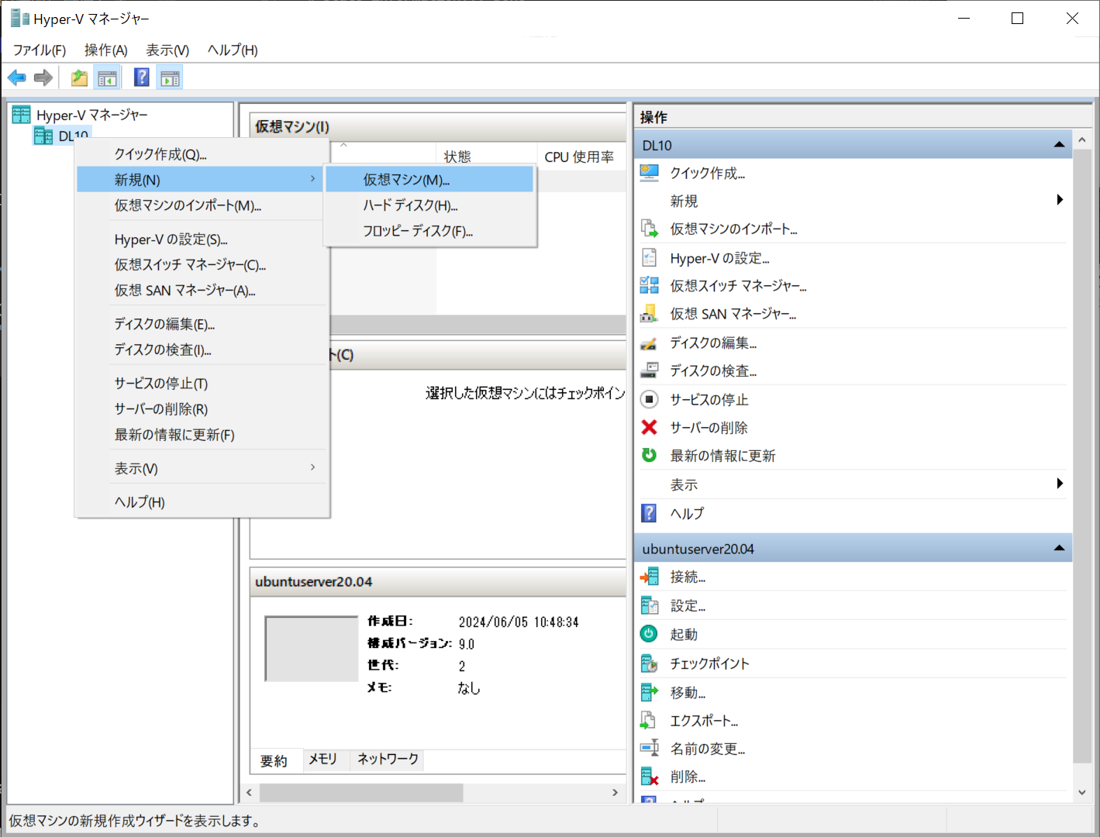Image resolution: width=1100 pixels, height=837 pixels.
Task: Click the Forward arrow toolbar icon
Action: 43,77
